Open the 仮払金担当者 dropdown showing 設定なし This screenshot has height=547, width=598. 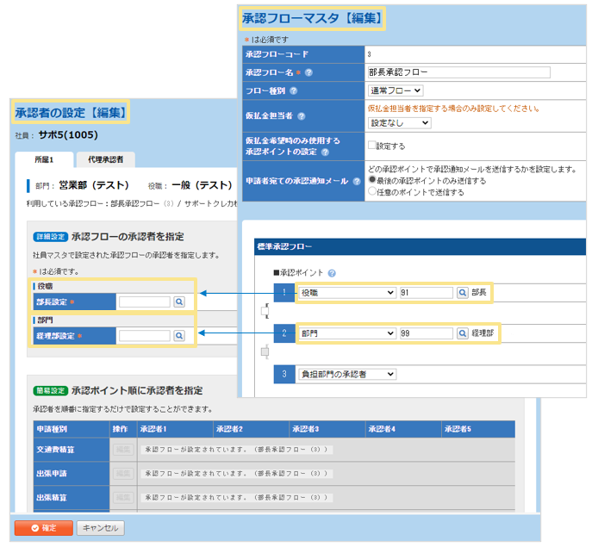click(x=399, y=123)
